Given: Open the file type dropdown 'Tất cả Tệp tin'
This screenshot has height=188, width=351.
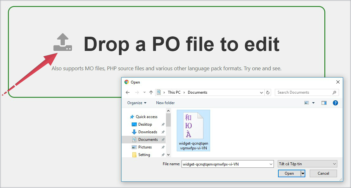Looking at the screenshot, I should tap(307, 164).
